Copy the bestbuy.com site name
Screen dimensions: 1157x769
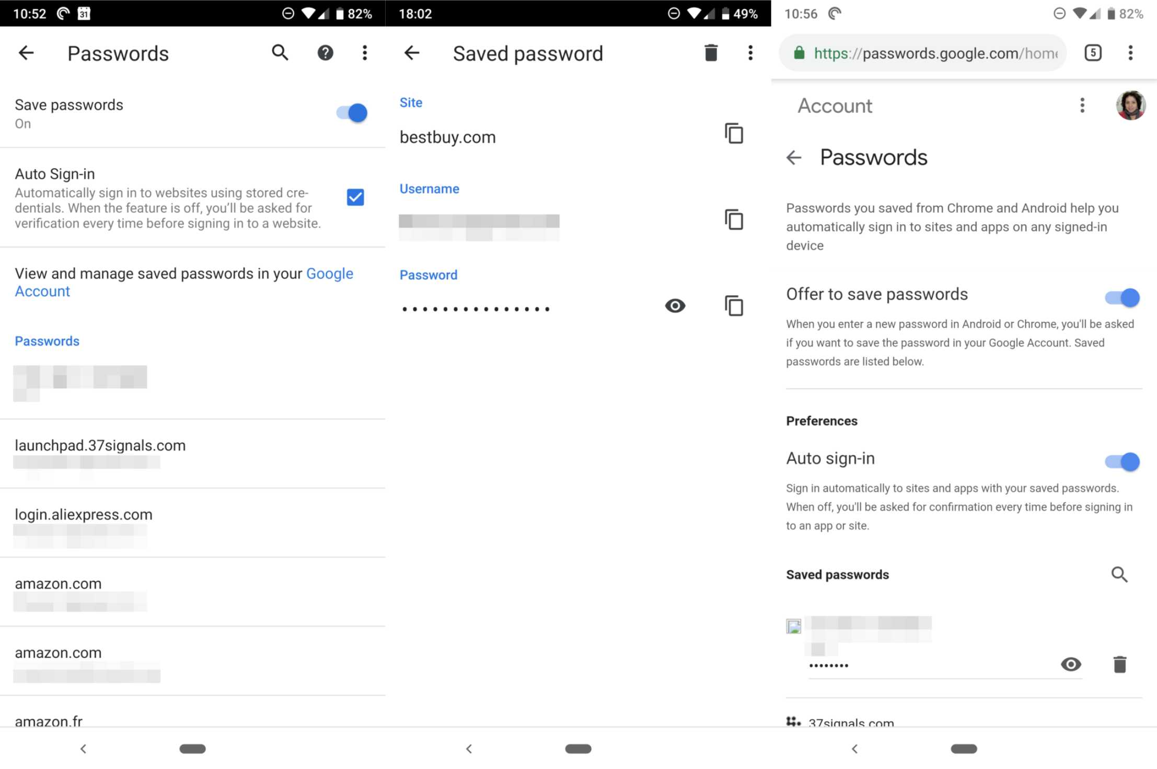point(734,134)
